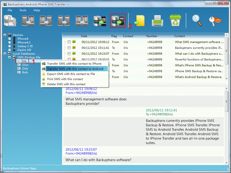
Task: Tick checkbox for 19:23:07 message row
Action: tap(69, 54)
